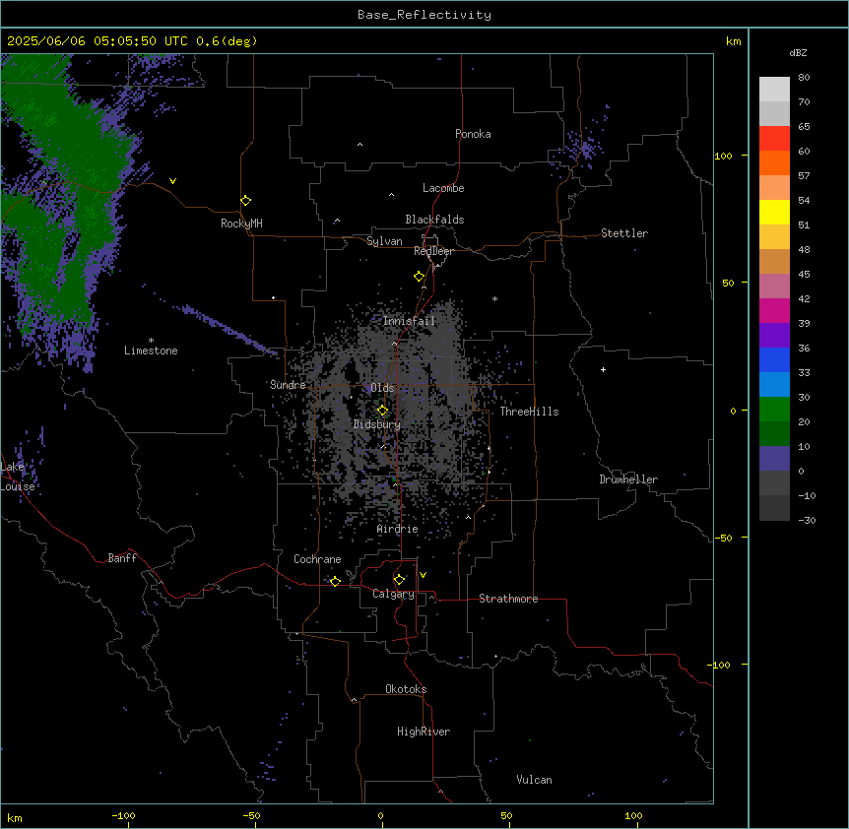The width and height of the screenshot is (849, 829).
Task: Click the Airdrie label
Action: point(398,529)
